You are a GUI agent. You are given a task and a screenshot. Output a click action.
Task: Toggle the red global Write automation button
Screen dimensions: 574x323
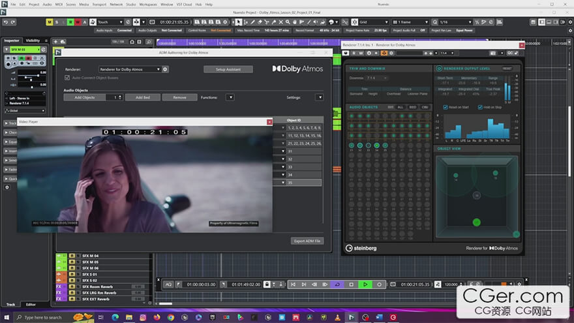coord(78,22)
